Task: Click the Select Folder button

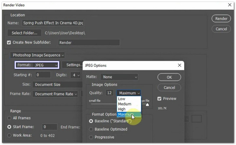Action: [24, 33]
